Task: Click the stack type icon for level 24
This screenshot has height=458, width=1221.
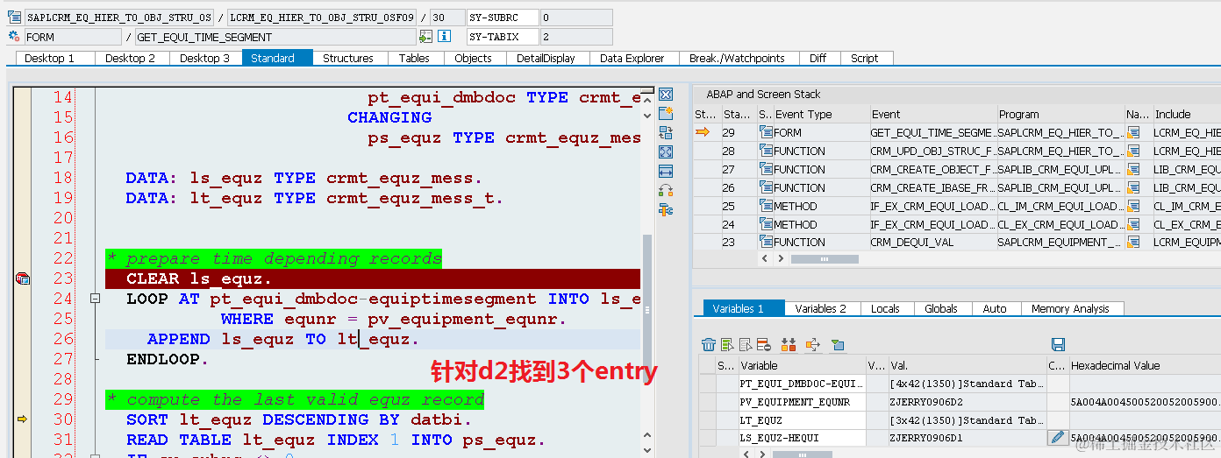Action: coord(766,224)
